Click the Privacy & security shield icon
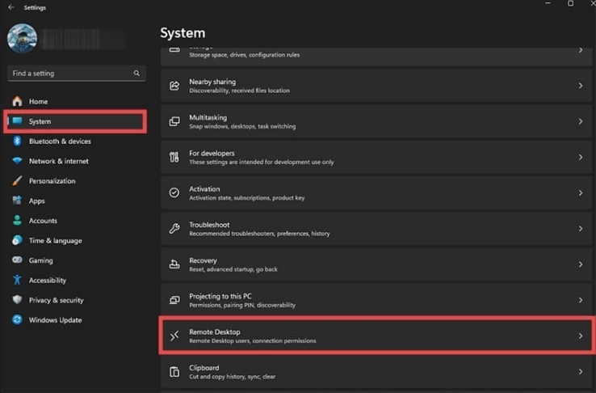This screenshot has width=596, height=393. 17,300
